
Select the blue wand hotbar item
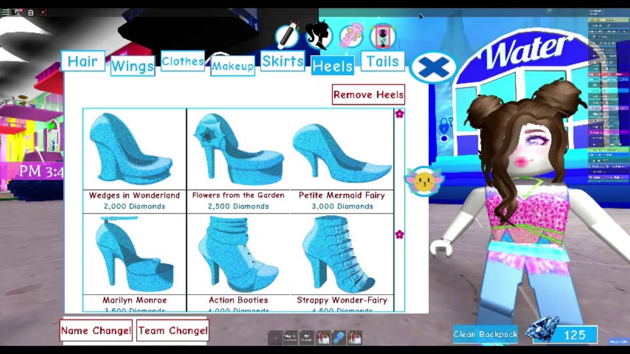point(339,337)
